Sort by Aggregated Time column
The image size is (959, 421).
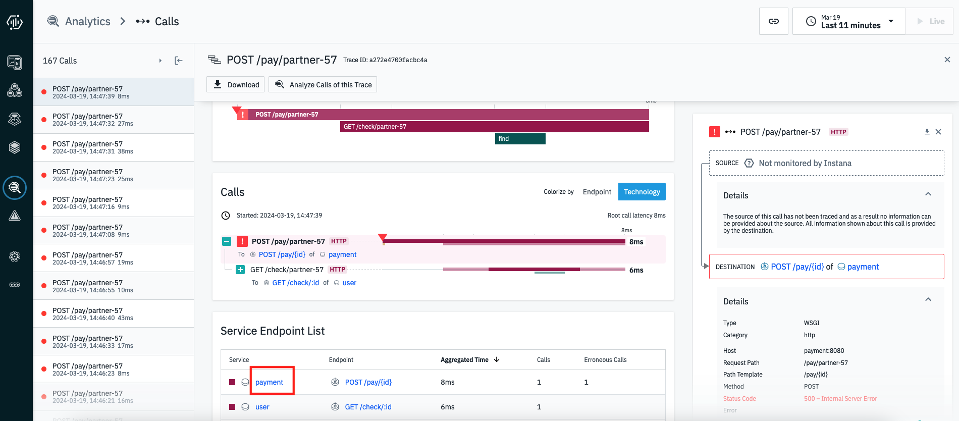click(x=470, y=360)
